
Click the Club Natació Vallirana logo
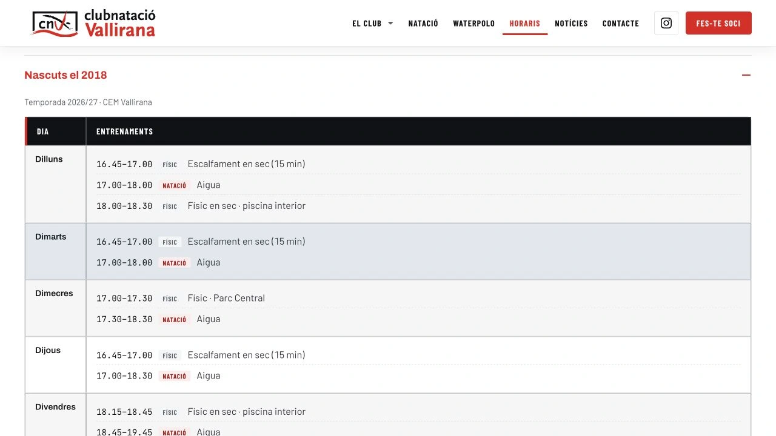pos(93,23)
